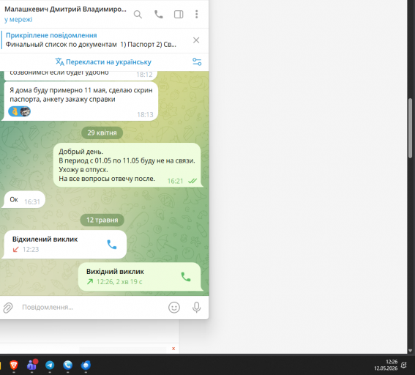Select message 'Я дома буду примерно 11 мая'
The width and height of the screenshot is (415, 375).
(81, 101)
